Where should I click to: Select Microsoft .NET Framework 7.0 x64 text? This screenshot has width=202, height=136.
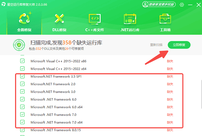point(57,122)
